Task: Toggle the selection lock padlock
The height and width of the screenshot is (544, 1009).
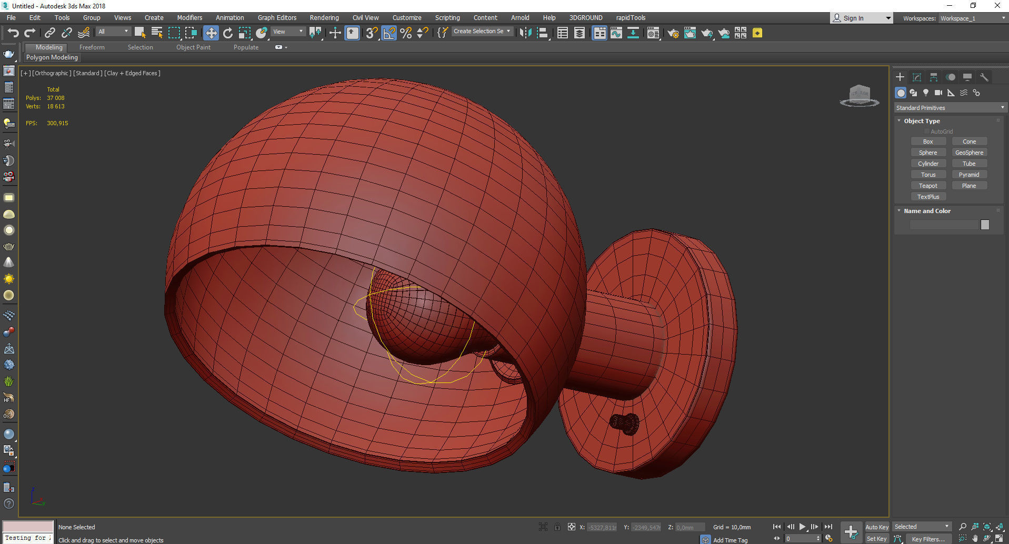Action: point(557,527)
